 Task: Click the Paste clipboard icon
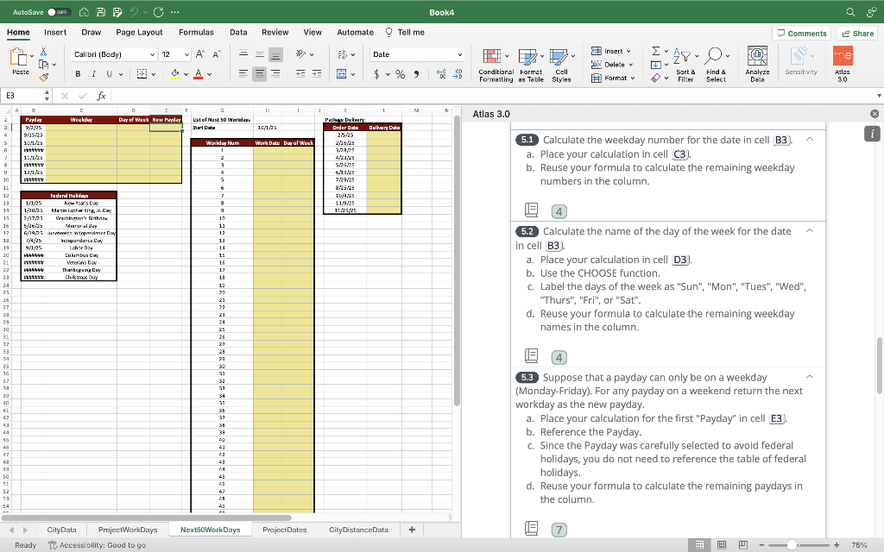[19, 56]
